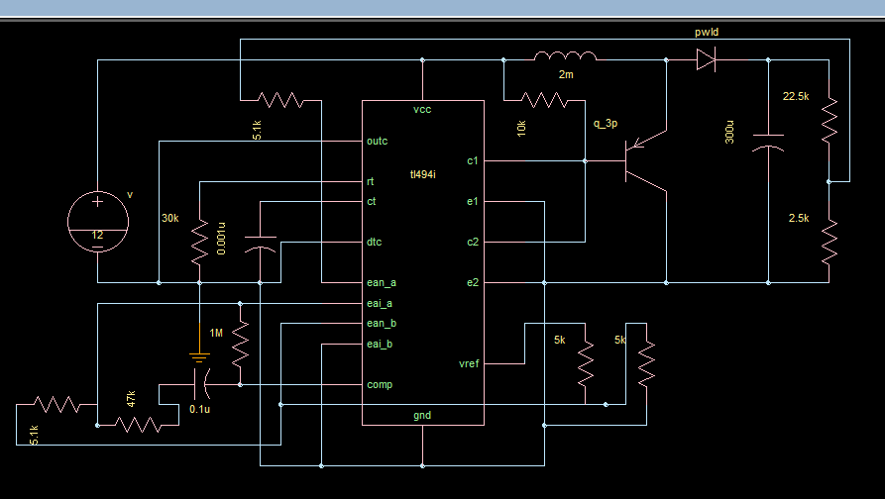Select the v source name label
Viewport: 885px width, 499px height.
point(130,195)
